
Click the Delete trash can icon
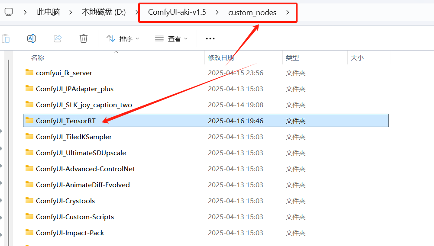(84, 38)
